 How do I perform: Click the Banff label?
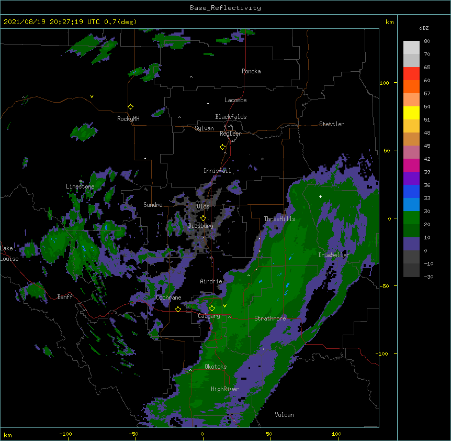tap(65, 297)
